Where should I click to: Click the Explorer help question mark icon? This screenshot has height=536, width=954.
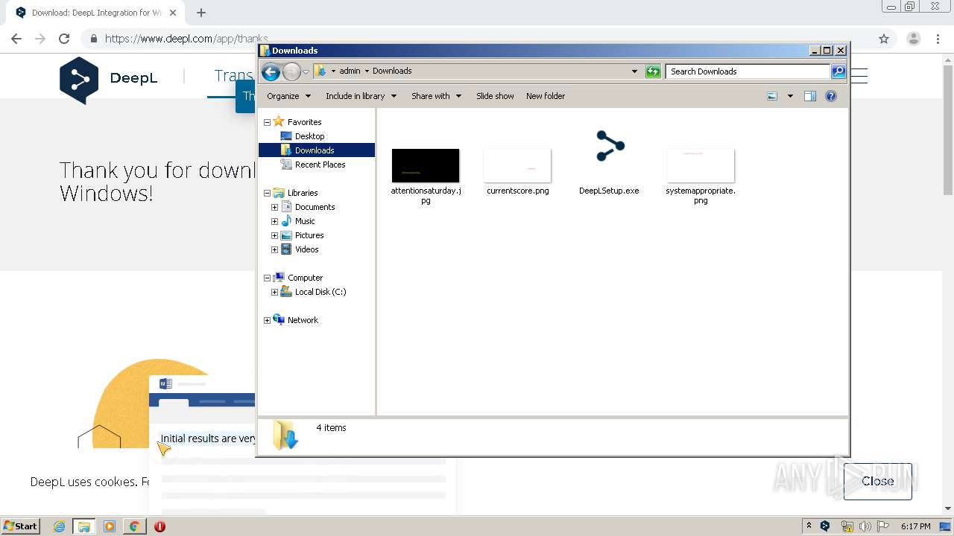pos(831,96)
